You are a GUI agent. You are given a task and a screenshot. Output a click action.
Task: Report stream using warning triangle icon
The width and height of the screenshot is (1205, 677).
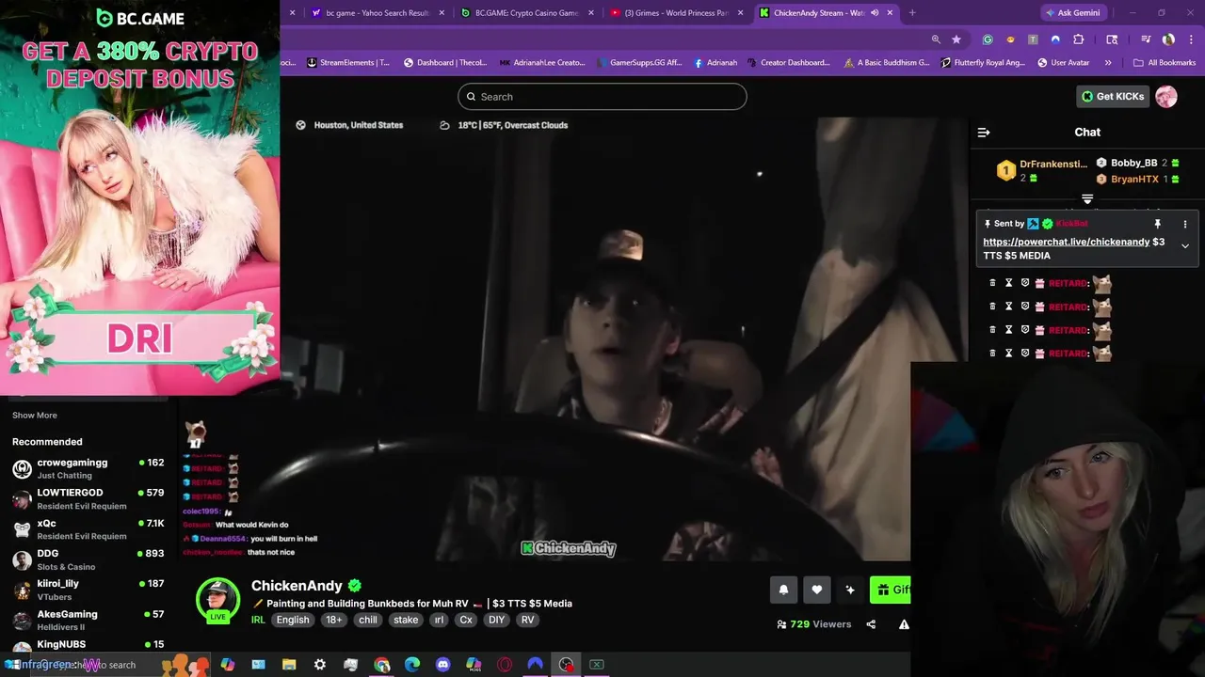(904, 624)
